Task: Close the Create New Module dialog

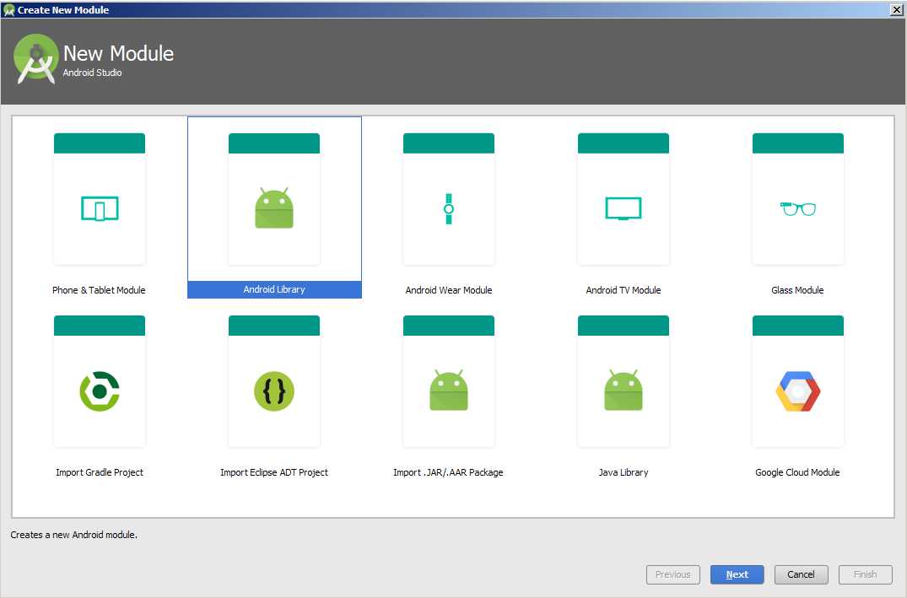Action: (897, 10)
